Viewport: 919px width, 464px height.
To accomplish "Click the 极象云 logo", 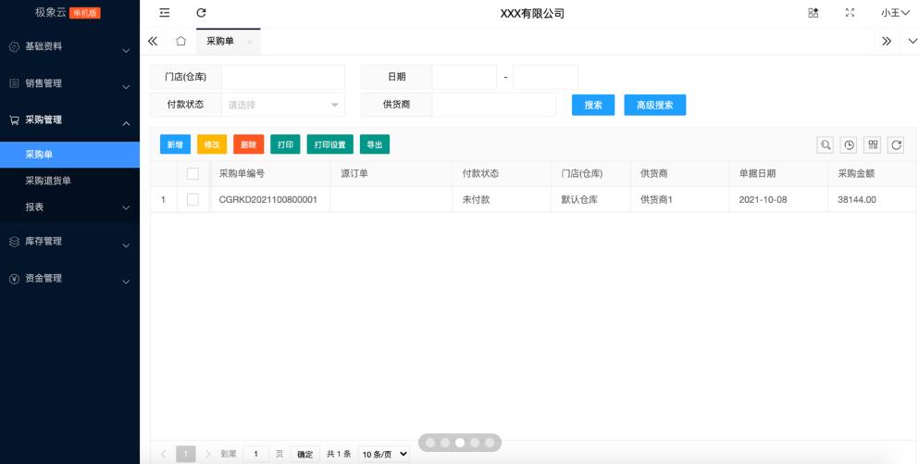I will point(50,12).
